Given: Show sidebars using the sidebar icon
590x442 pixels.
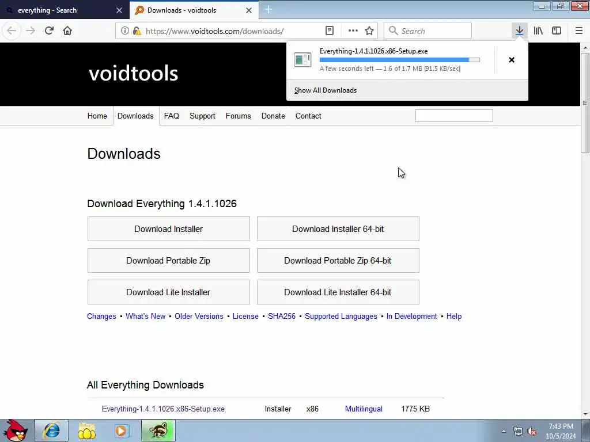Looking at the screenshot, I should pyautogui.click(x=557, y=31).
